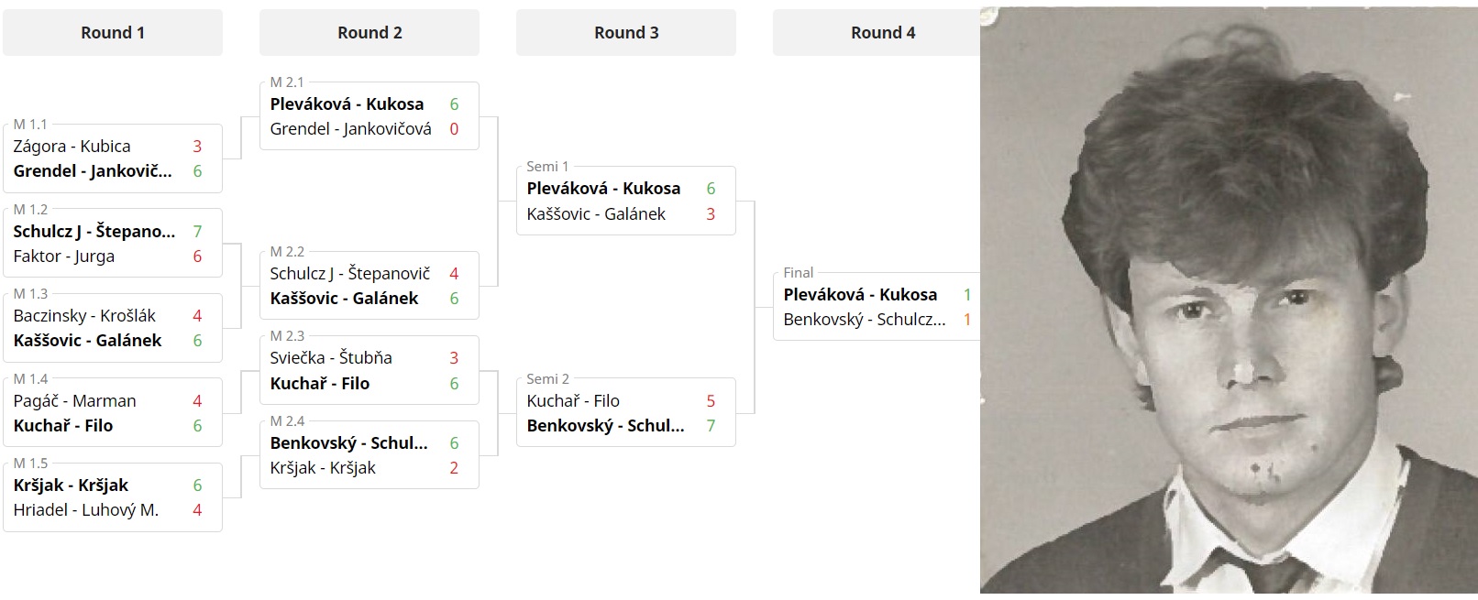
Task: Select the Round 1 column header
Action: click(x=113, y=32)
